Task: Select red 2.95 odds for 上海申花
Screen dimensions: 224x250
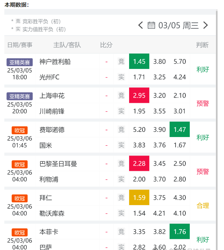Action: 139,95
